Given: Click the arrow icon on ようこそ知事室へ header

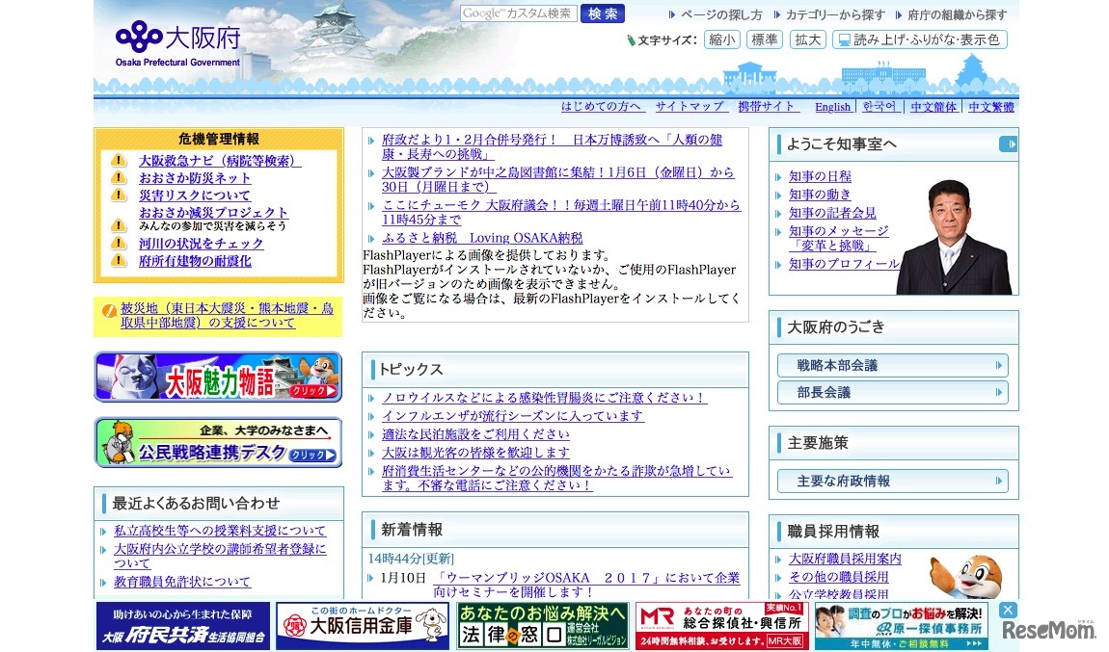Looking at the screenshot, I should point(1009,143).
